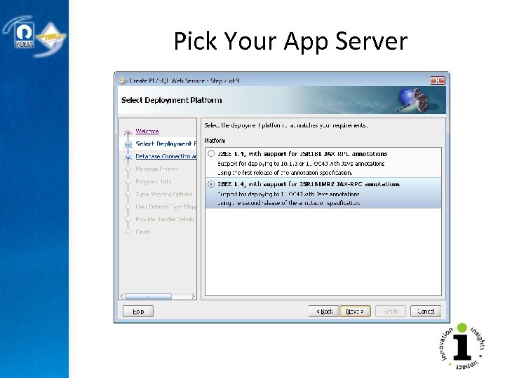Image resolution: width=505 pixels, height=378 pixels.
Task: Click the 'Program Units' step text
Action: (154, 181)
